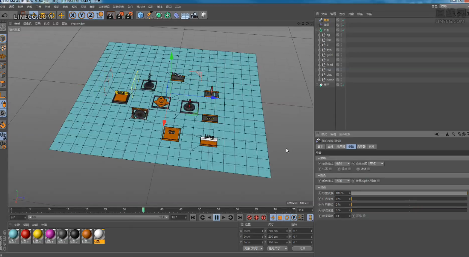This screenshot has height=257, width=469.
Task: Click the attribute manager up arrow
Action: tap(447, 134)
